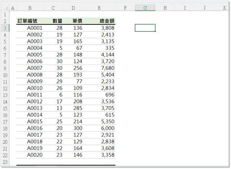The image size is (231, 169).
Task: Click the 訂單編號 header cell
Action: (30, 21)
